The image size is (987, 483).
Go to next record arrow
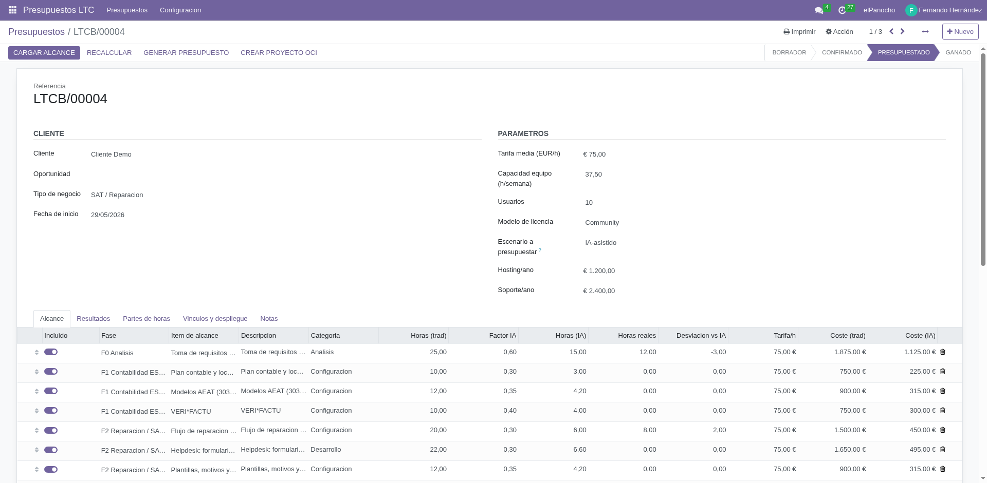coord(902,32)
